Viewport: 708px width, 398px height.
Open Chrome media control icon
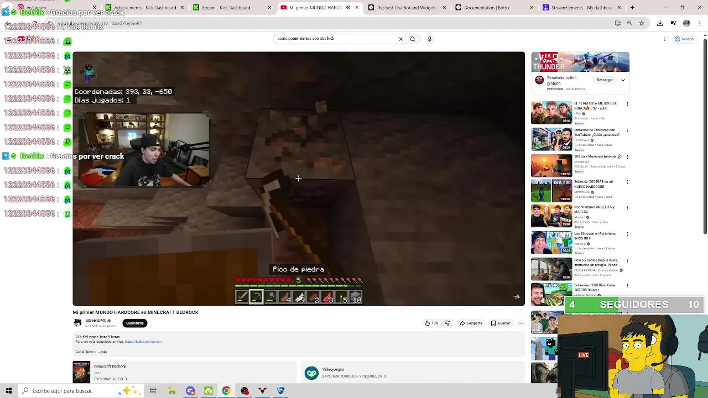[x=673, y=23]
